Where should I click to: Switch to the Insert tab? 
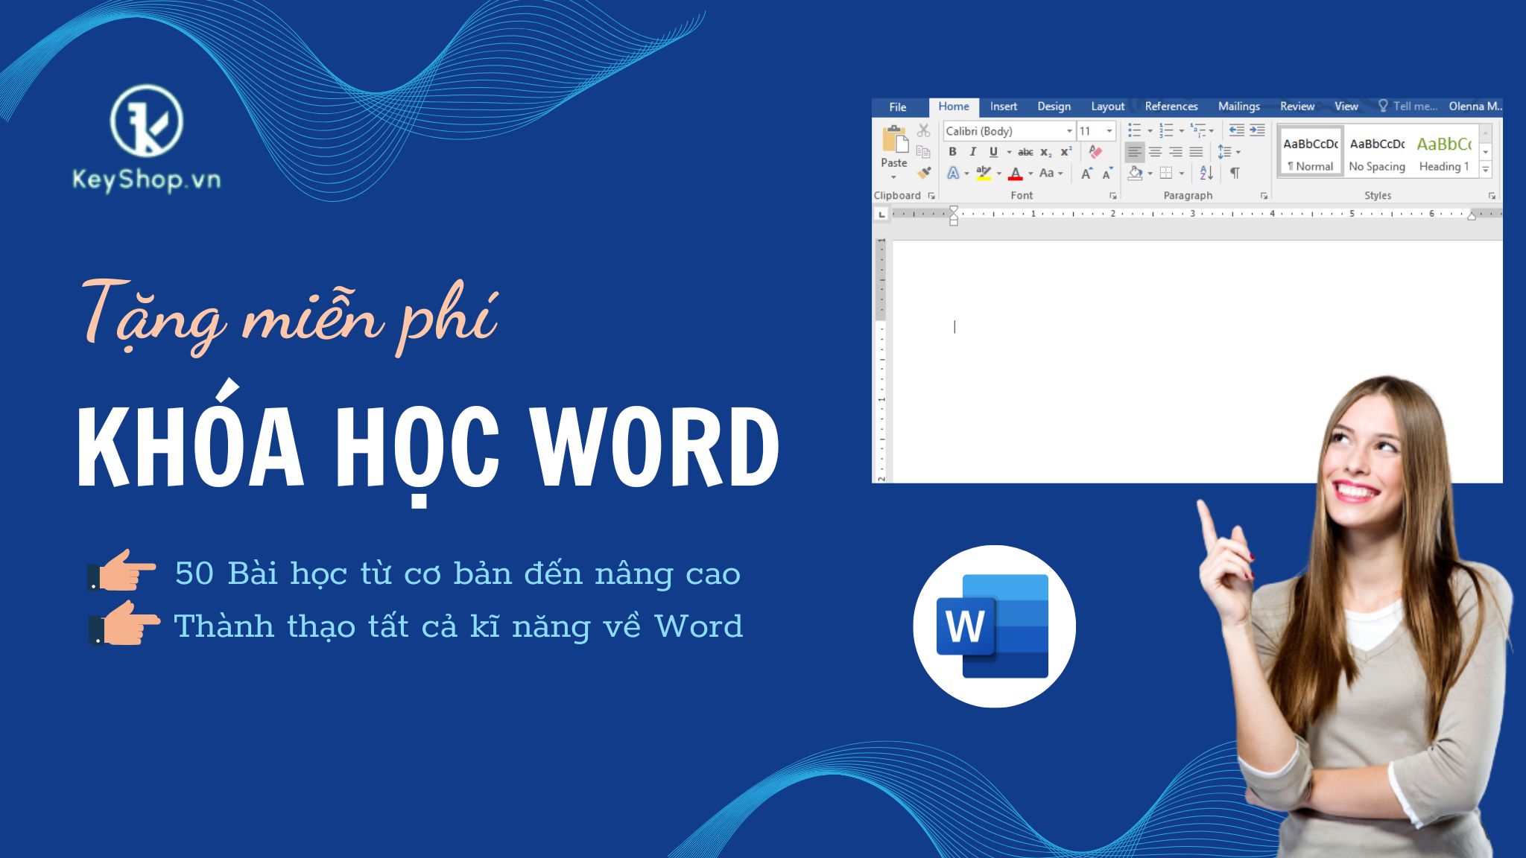(x=1003, y=107)
